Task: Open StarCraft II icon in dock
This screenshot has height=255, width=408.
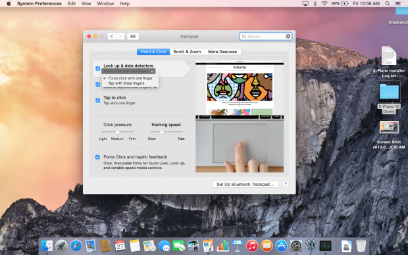Action: tap(311, 246)
